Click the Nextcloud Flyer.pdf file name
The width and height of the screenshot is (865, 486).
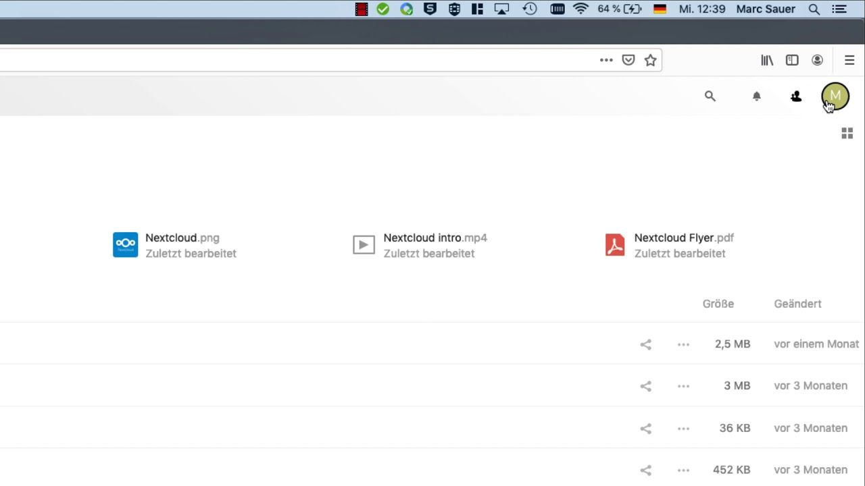click(684, 238)
